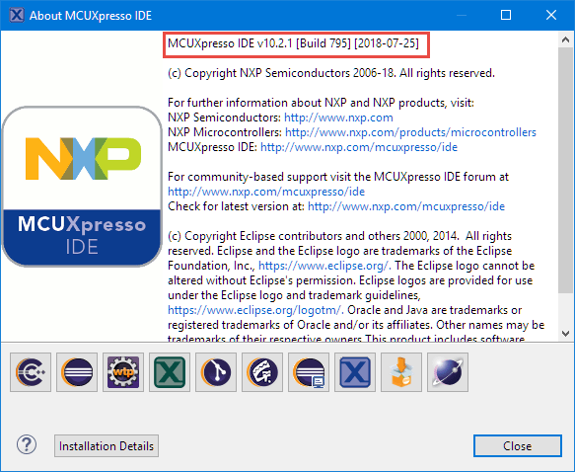
Task: Open the Check for latest version link
Action: [x=406, y=206]
